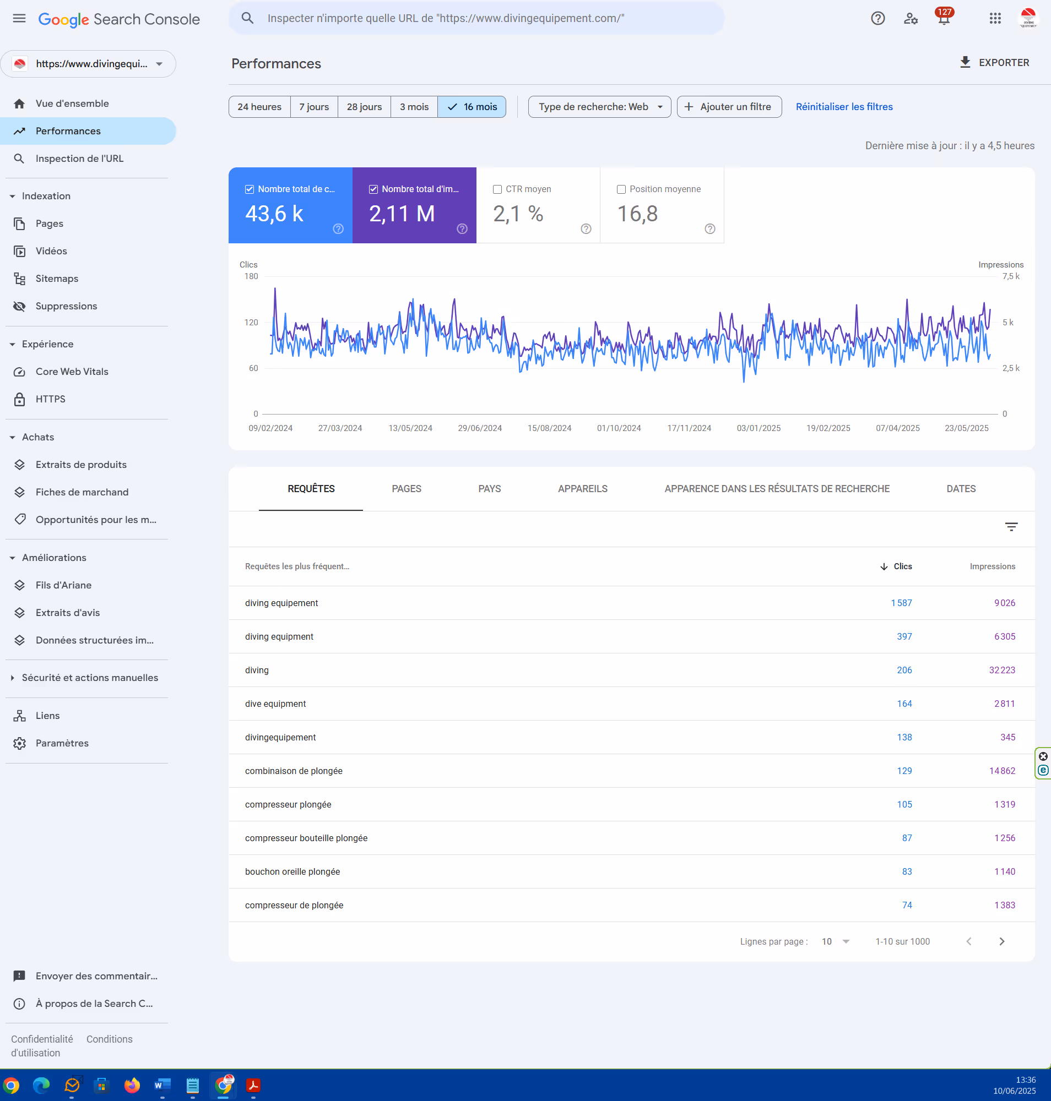Open Word from the taskbar

pos(162,1086)
